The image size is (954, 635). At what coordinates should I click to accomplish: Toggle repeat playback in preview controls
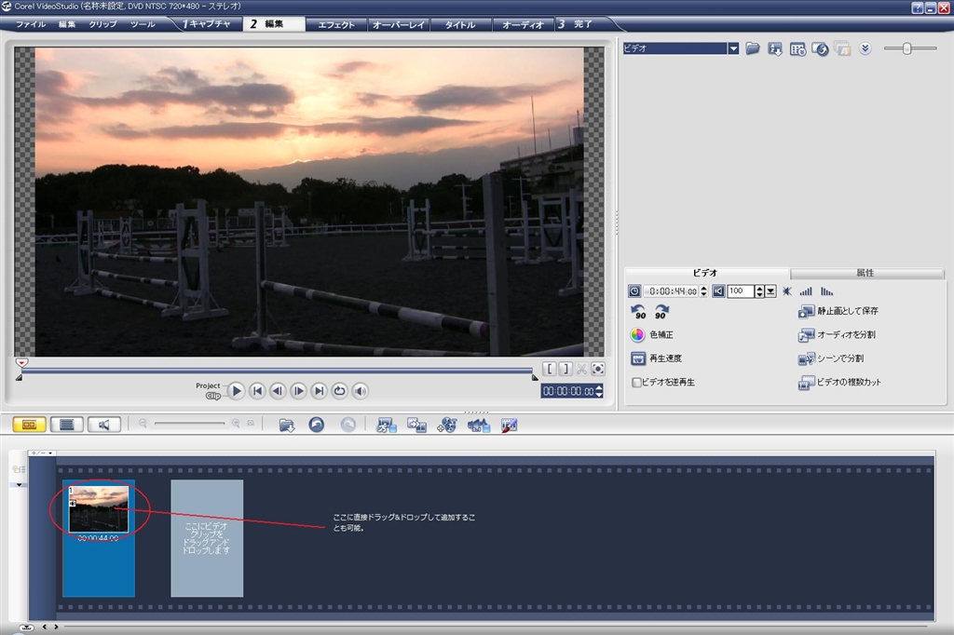coord(340,391)
